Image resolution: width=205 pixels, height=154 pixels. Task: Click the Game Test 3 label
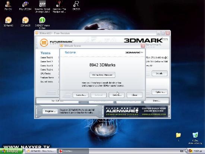pyautogui.click(x=47, y=66)
